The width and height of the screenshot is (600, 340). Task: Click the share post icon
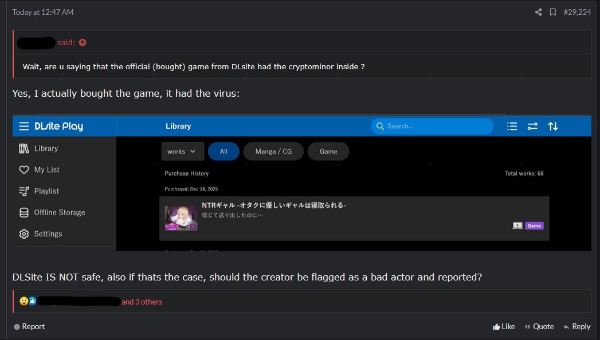point(538,12)
